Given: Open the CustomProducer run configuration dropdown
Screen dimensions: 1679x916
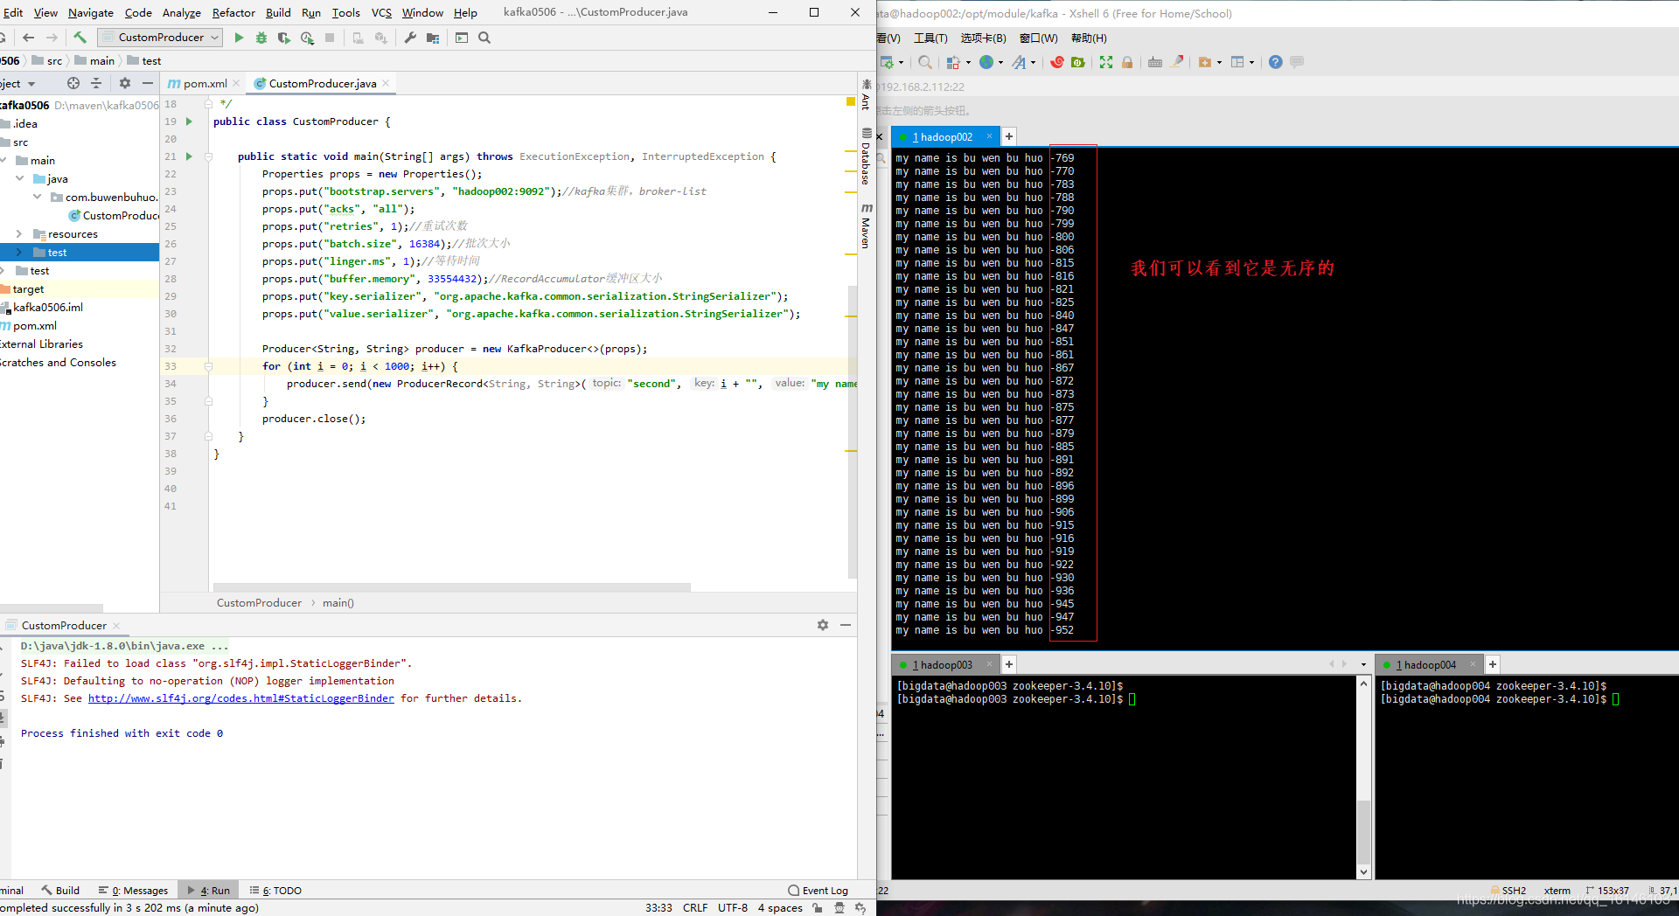Looking at the screenshot, I should (x=160, y=38).
